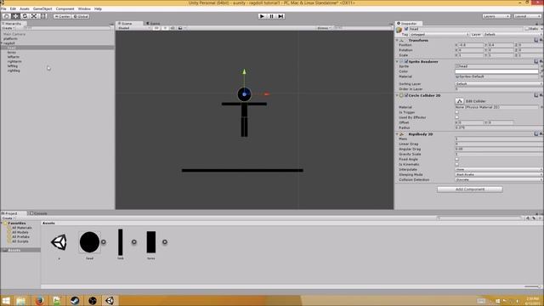This screenshot has height=306, width=544.
Task: Toggle the head object active checkbox
Action: 406,29
